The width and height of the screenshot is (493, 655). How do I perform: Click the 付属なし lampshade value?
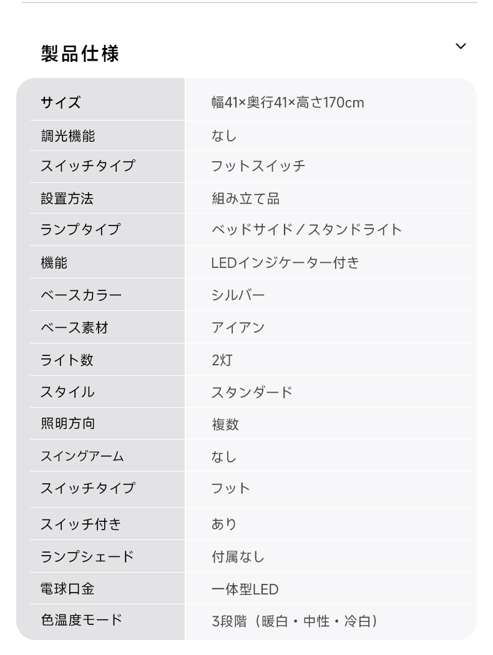238,556
